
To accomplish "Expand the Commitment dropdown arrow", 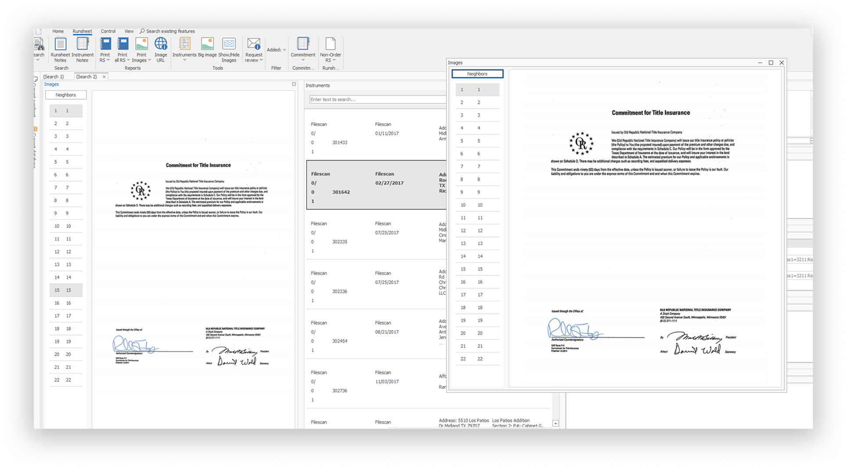I will (303, 60).
